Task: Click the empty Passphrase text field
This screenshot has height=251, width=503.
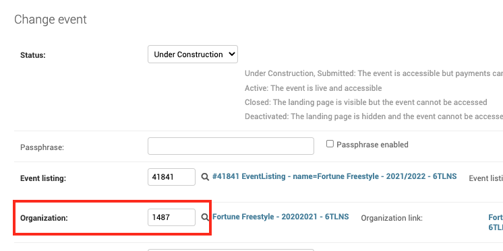Action: (x=231, y=146)
